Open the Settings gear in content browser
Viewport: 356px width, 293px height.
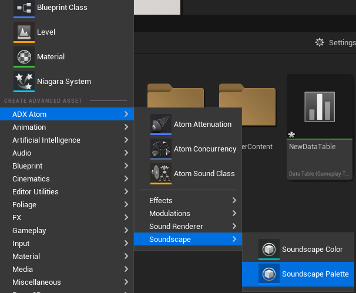pyautogui.click(x=320, y=43)
